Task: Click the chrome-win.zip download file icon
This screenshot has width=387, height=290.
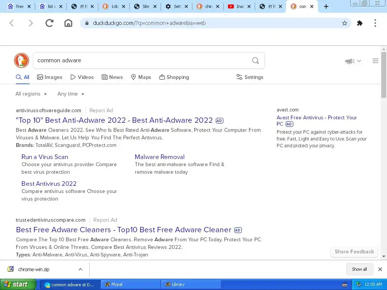Action: point(11,269)
